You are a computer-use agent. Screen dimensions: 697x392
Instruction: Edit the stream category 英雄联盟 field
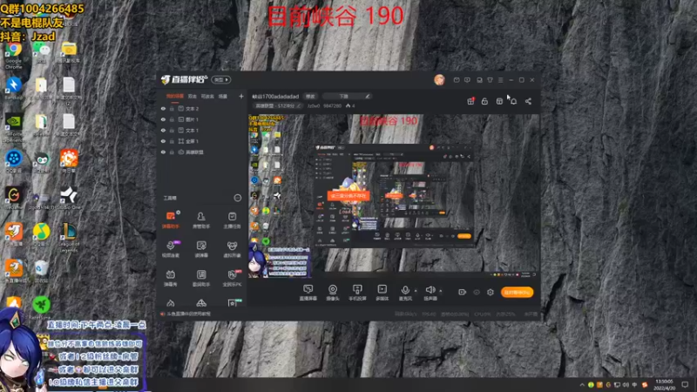click(278, 105)
